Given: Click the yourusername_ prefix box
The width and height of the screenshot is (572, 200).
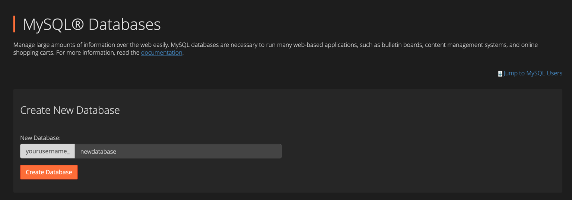Looking at the screenshot, I should tap(48, 151).
